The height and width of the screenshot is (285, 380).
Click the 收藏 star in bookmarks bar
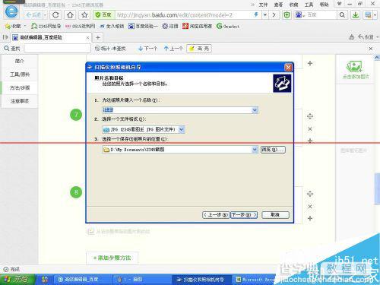[13, 26]
